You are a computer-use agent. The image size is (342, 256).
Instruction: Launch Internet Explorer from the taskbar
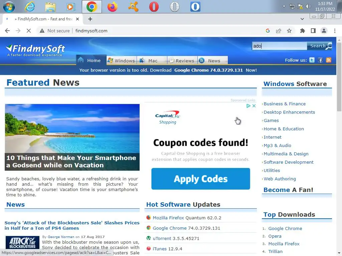[x=29, y=7]
